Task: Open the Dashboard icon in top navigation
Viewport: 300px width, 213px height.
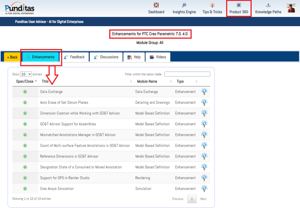Action: pos(156,5)
